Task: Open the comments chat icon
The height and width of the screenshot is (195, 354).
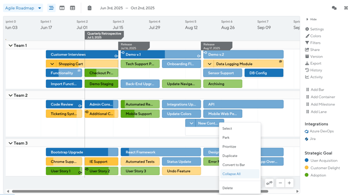Action: tap(334, 8)
